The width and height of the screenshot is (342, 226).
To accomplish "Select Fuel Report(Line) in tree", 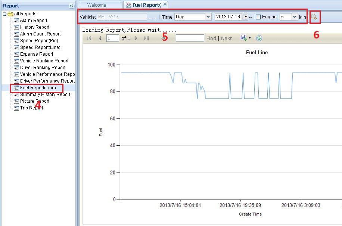I will click(38, 88).
